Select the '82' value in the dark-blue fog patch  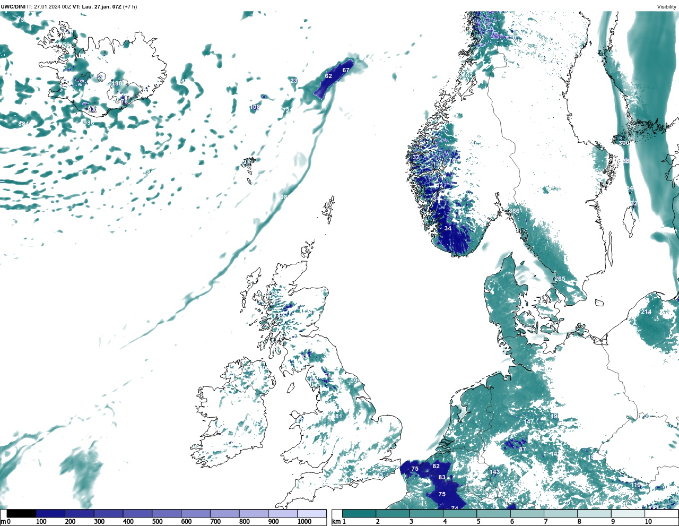coord(436,467)
